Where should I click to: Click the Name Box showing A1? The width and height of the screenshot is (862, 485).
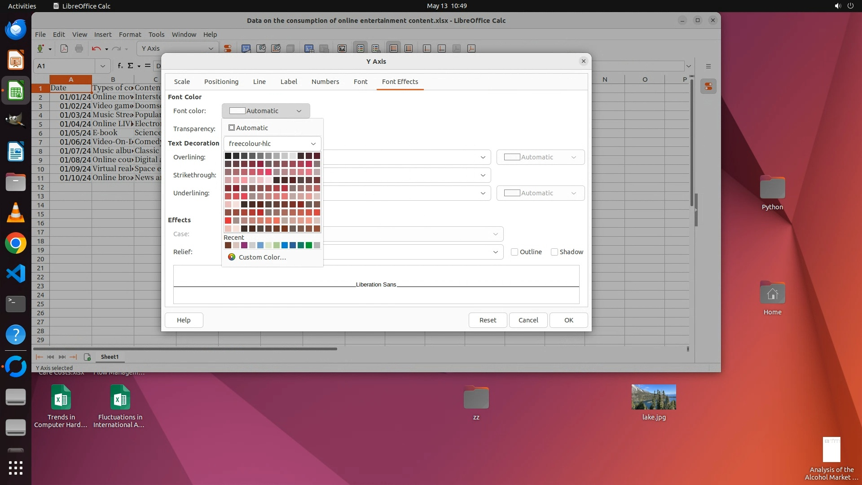point(64,66)
